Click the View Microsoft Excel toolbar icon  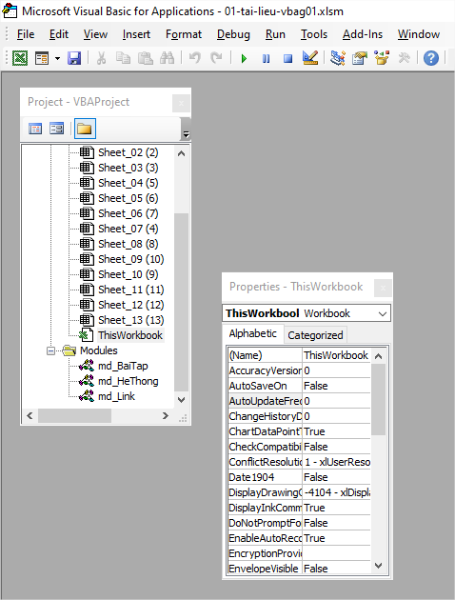[20, 58]
